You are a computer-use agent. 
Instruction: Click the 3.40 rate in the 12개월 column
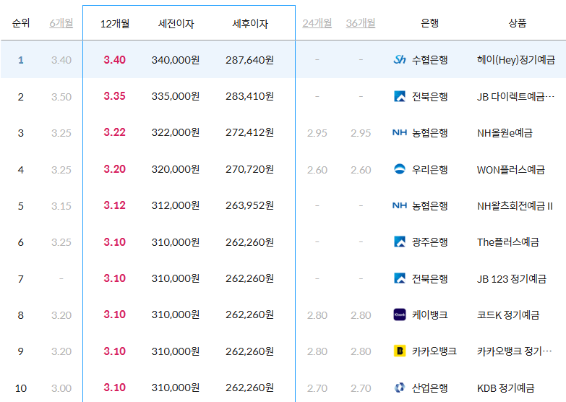114,59
